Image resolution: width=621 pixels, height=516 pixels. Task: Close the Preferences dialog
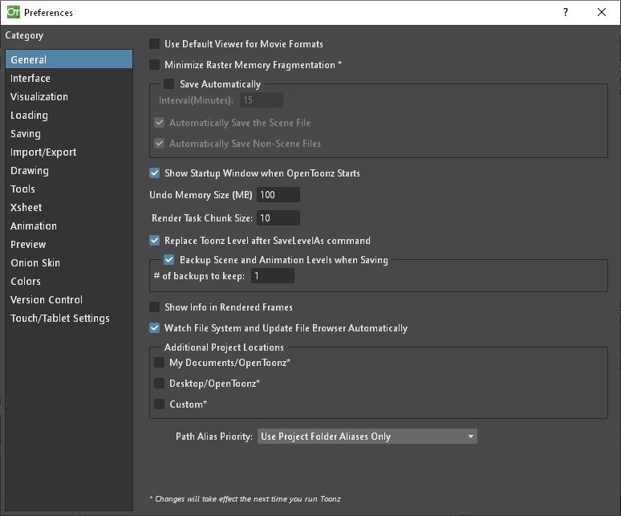click(x=602, y=12)
